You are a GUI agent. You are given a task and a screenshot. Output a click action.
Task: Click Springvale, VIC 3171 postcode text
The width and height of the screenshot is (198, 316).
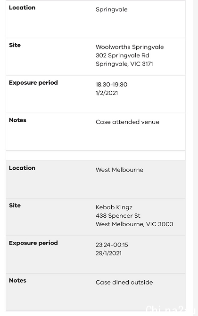[x=124, y=64]
